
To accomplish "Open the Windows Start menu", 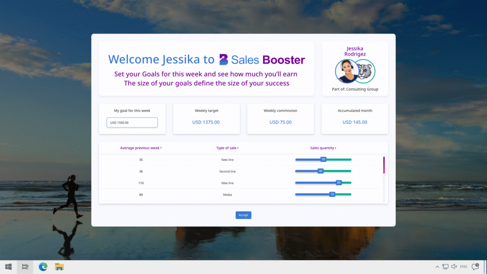I will click(8, 267).
